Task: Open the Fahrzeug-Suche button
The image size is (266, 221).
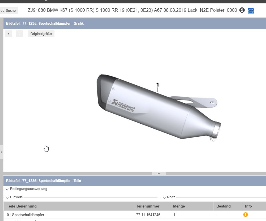Action: tap(9, 11)
